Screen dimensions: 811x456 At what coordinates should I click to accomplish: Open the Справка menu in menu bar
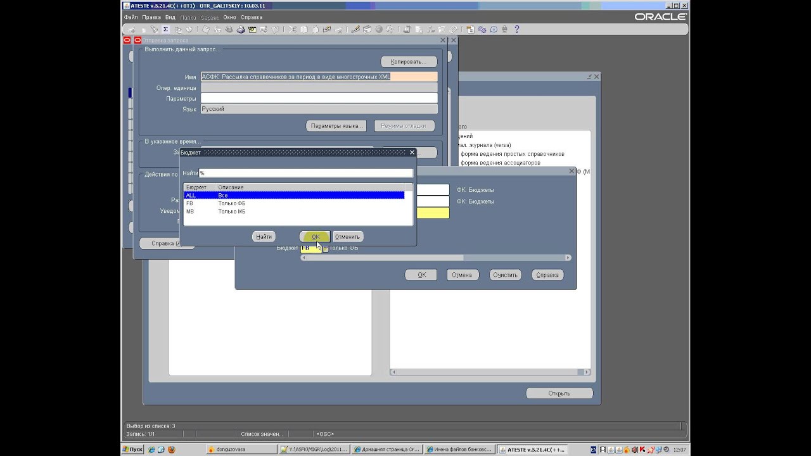(x=252, y=17)
